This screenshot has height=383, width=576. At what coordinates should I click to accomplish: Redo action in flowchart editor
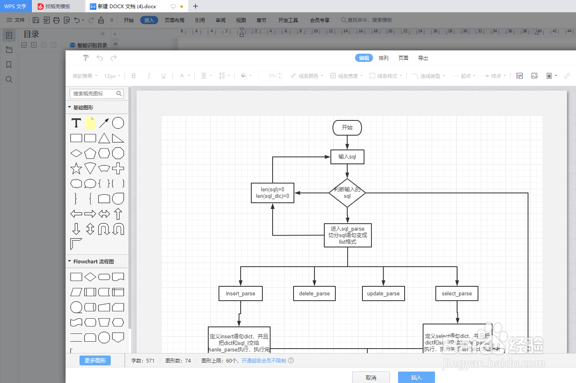point(114,58)
